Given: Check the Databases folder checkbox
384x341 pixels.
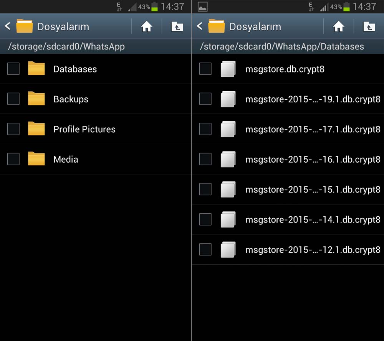Looking at the screenshot, I should [13, 69].
